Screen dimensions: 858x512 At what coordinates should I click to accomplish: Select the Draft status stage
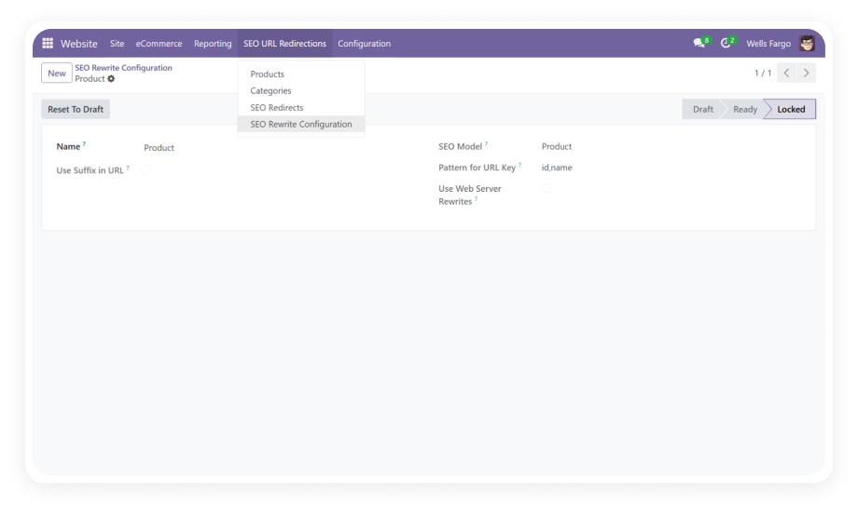click(702, 109)
